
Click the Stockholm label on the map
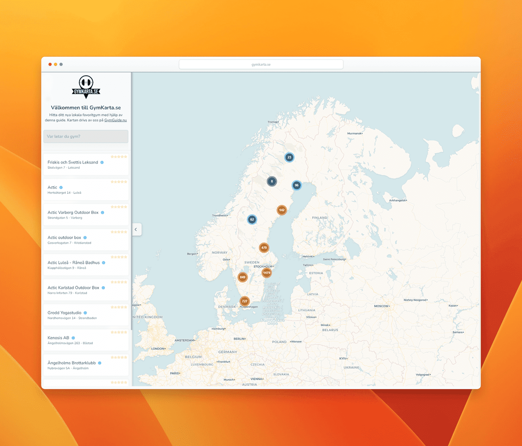[264, 267]
